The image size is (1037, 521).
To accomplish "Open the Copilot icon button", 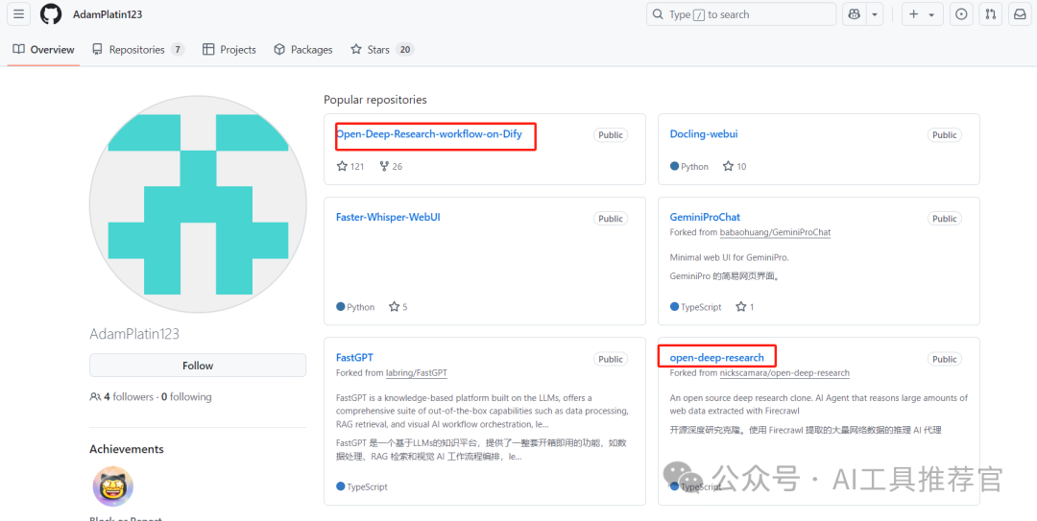I will (854, 13).
